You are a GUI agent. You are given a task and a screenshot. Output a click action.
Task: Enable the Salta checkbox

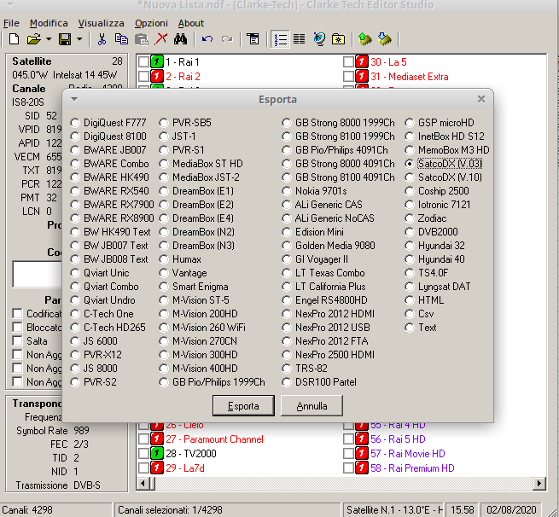click(17, 340)
